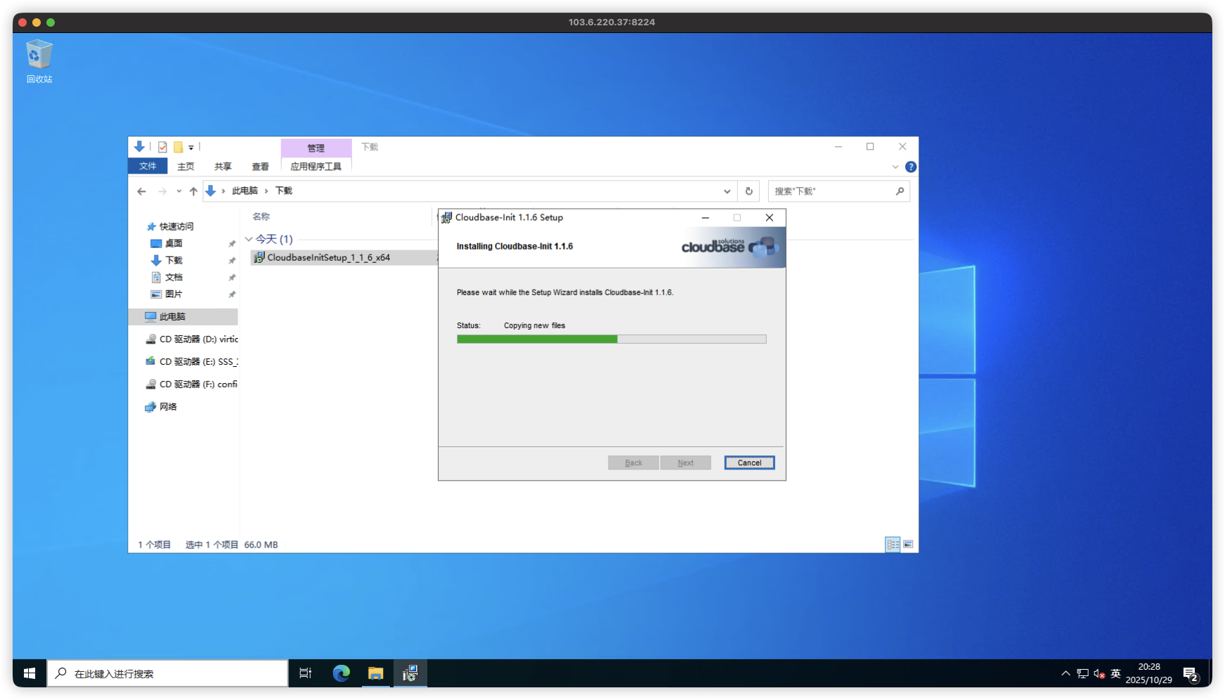1225x700 pixels.
Task: Switch to the 查看 ribbon tab
Action: (260, 167)
